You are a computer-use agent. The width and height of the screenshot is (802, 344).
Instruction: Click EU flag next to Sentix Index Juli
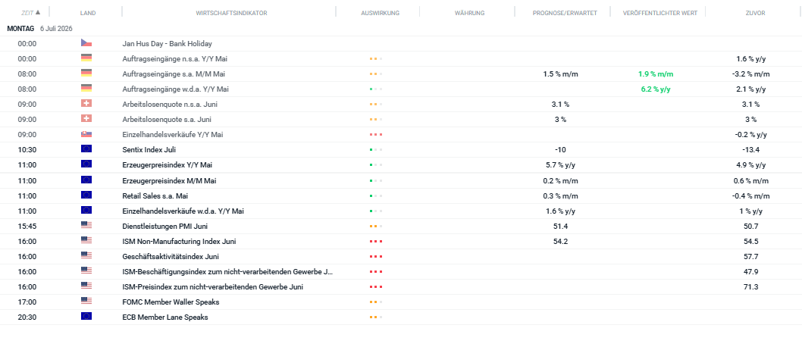click(x=86, y=149)
